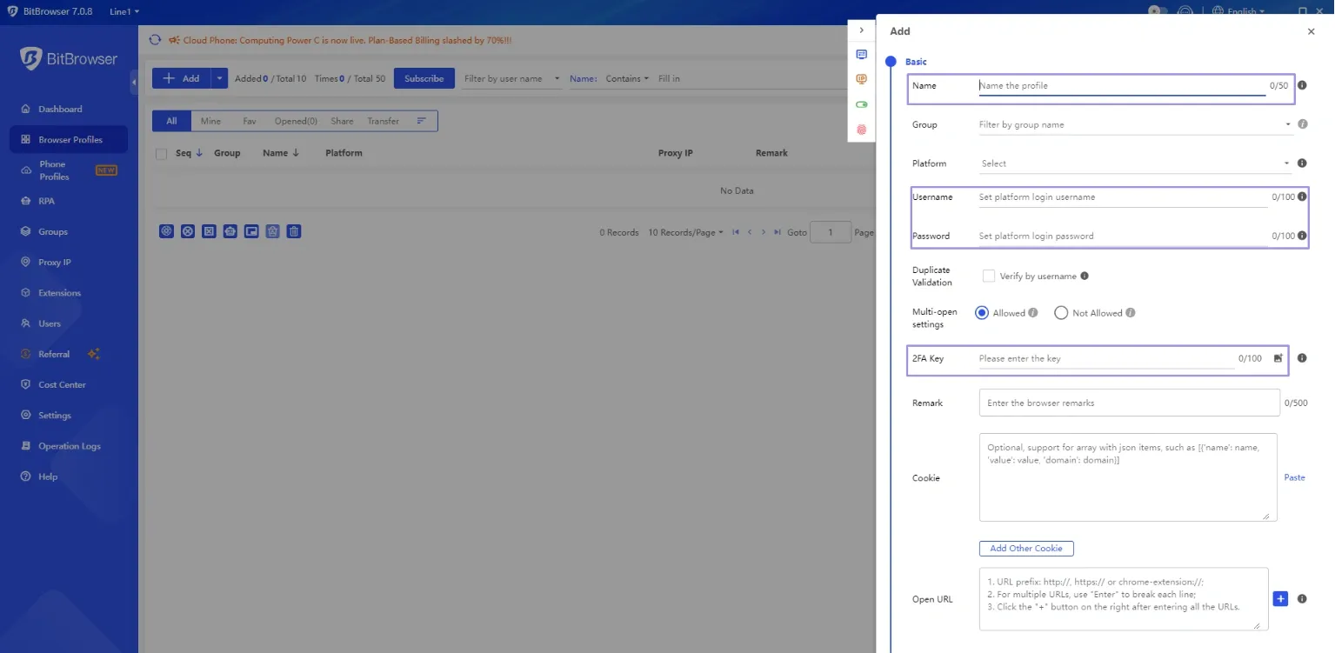Click the info icon next to Platform dropdown

coord(1302,163)
